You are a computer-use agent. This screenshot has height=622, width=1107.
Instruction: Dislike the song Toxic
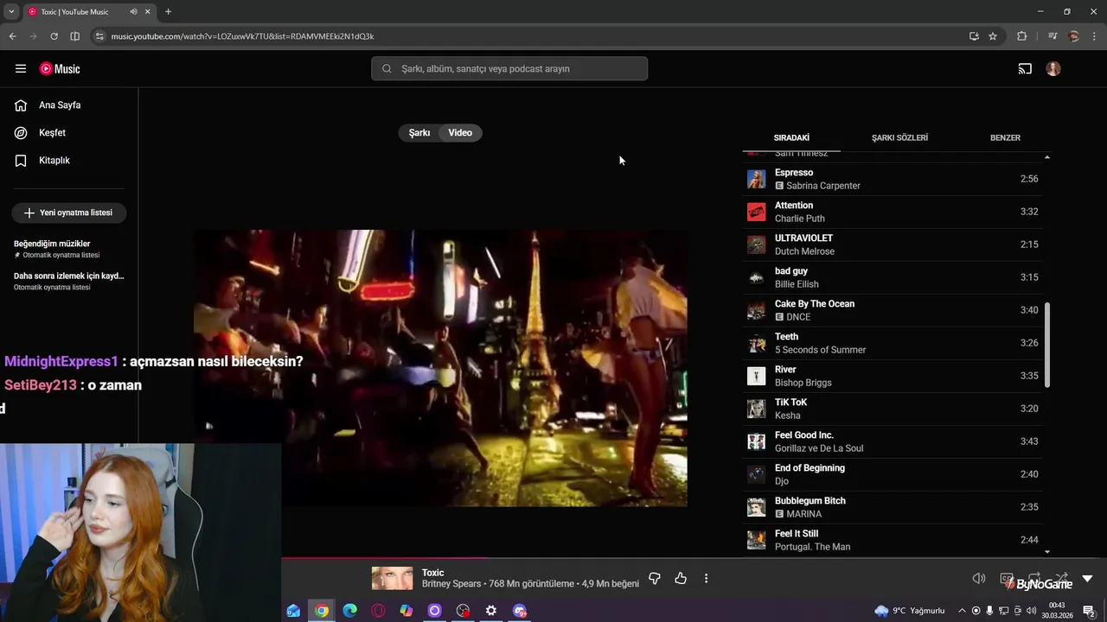click(x=655, y=578)
